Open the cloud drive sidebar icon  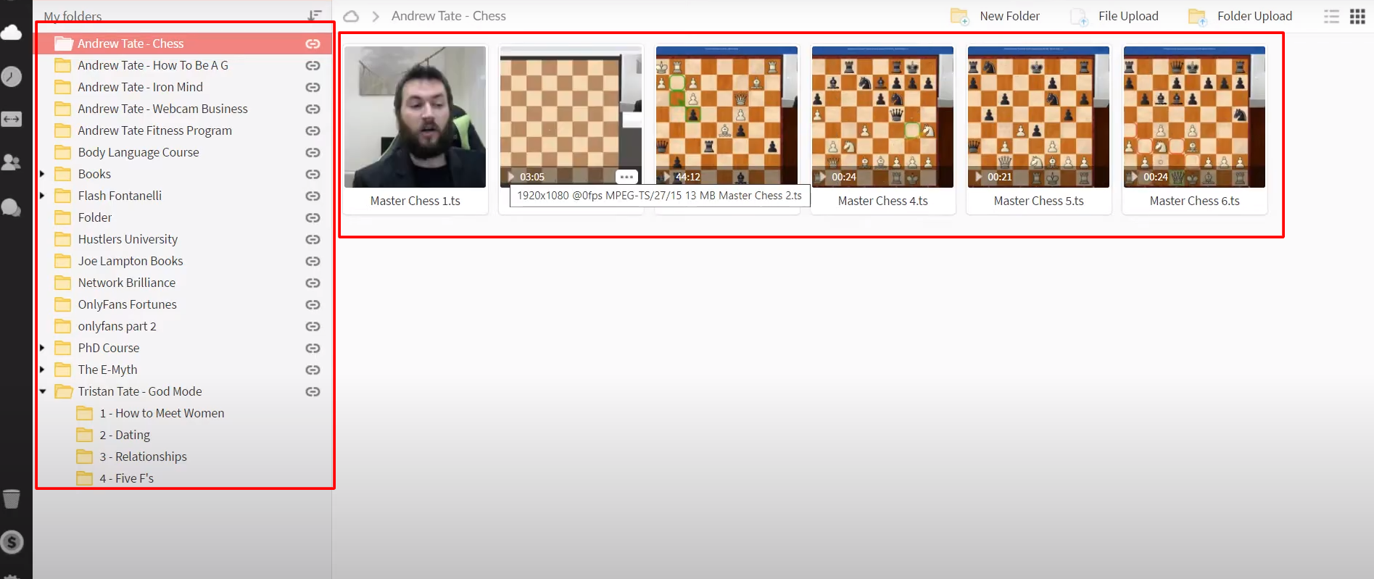[x=12, y=32]
